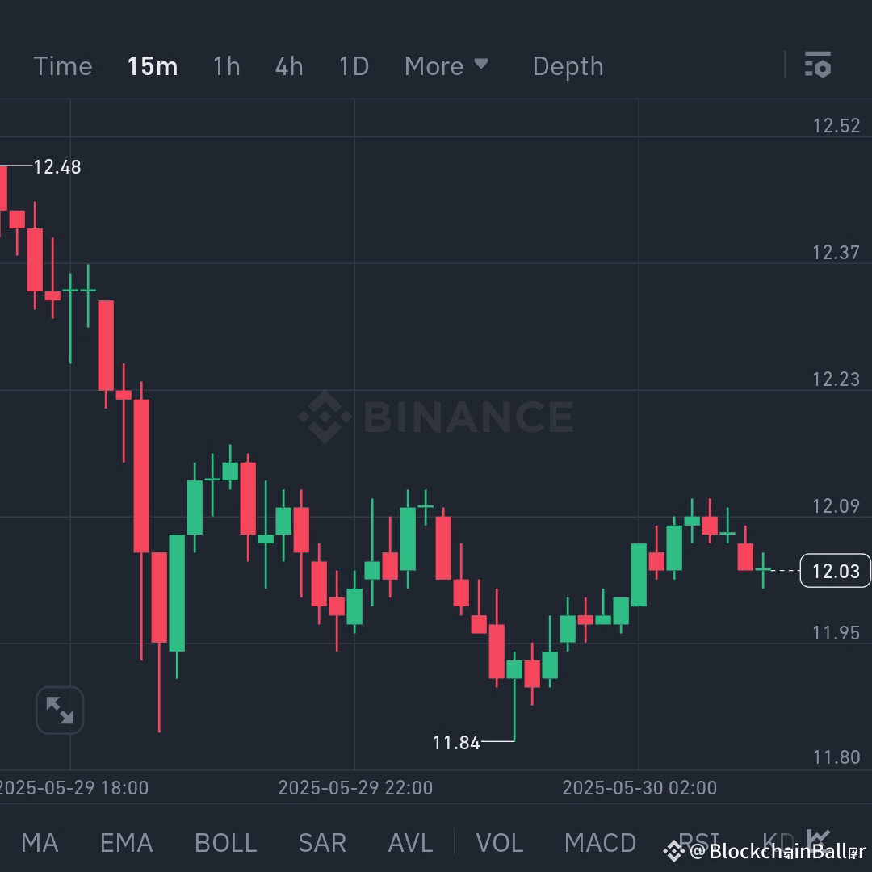Tap the dropdown arrow beside More
This screenshot has height=872, width=872.
tap(481, 64)
